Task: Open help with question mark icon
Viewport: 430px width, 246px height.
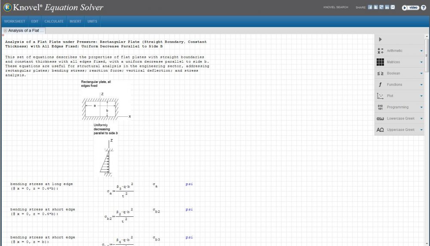Action: (x=423, y=8)
